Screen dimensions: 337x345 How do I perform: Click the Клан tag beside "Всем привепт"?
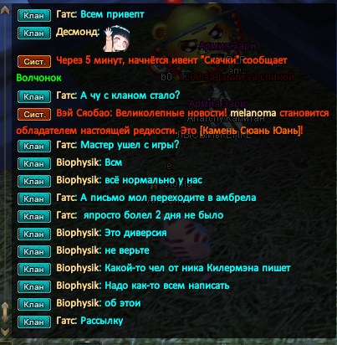click(x=34, y=15)
